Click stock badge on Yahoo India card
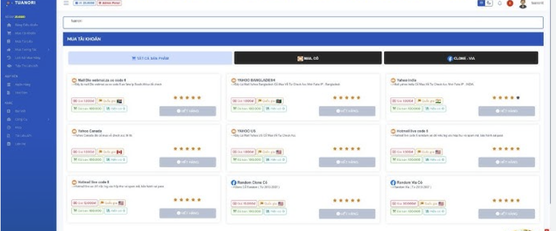The width and height of the screenshot is (556, 231). (x=435, y=109)
